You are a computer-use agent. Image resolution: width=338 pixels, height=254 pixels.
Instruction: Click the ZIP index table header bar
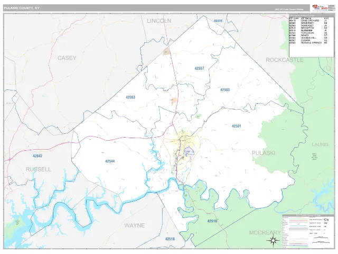point(311,16)
